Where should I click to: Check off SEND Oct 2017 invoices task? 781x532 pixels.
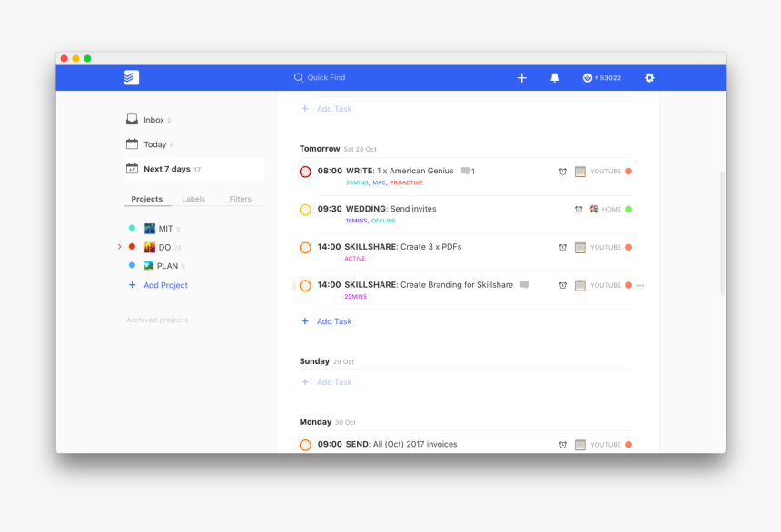(305, 445)
